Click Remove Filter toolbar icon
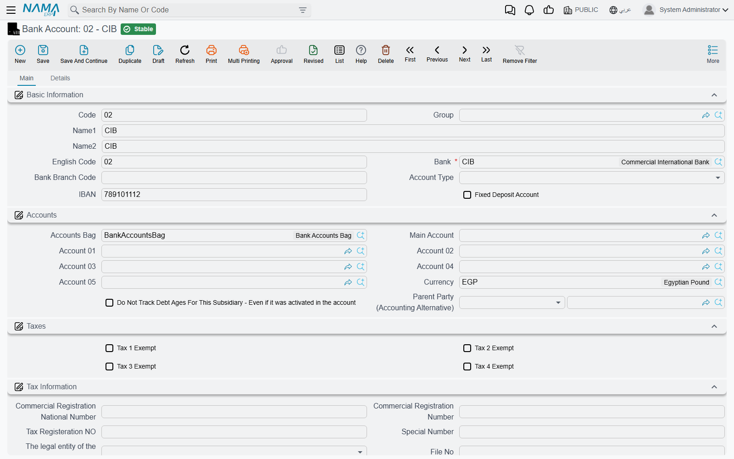The width and height of the screenshot is (734, 459). (520, 54)
